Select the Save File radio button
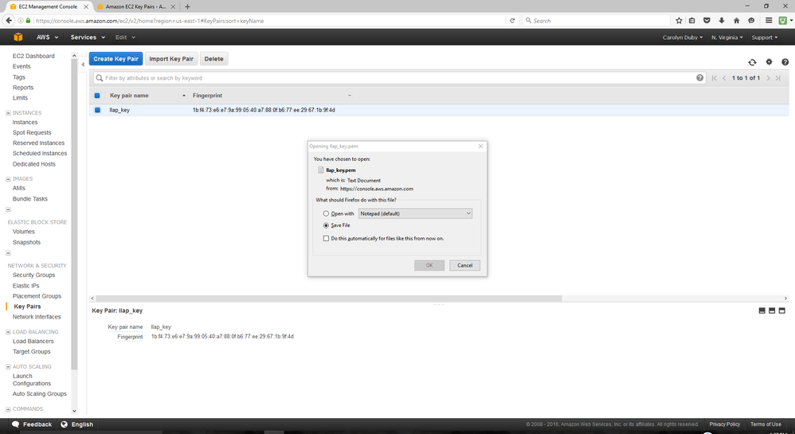Viewport: 795px width, 434px height. [x=326, y=225]
